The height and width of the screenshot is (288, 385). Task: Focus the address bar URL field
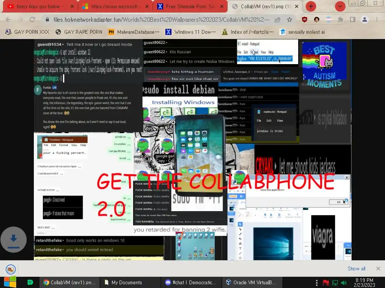click(x=161, y=19)
